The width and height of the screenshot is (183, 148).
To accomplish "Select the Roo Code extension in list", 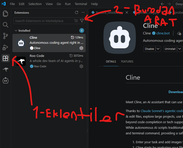I will pyautogui.click(x=49, y=61).
